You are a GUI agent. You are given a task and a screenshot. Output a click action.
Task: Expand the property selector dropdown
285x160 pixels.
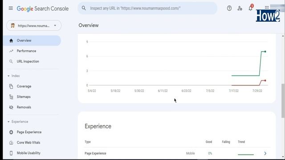click(34, 26)
